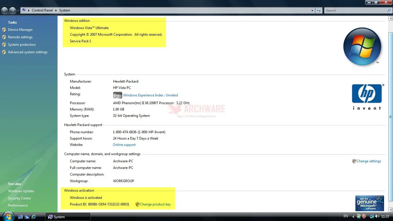The height and width of the screenshot is (221, 393).
Task: Click the shield icon beside System protection
Action: 4,45
